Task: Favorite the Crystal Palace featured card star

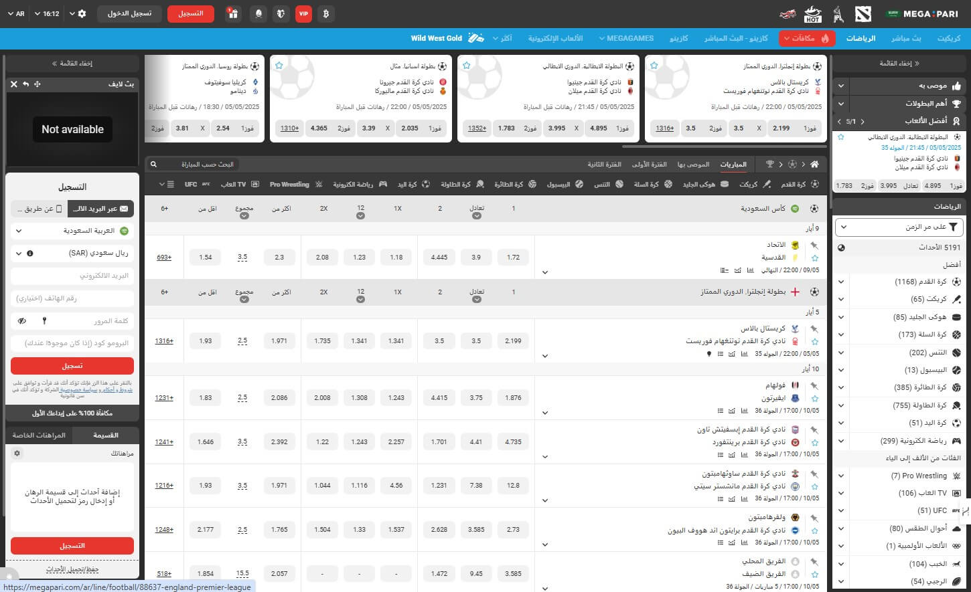Action: click(x=654, y=66)
